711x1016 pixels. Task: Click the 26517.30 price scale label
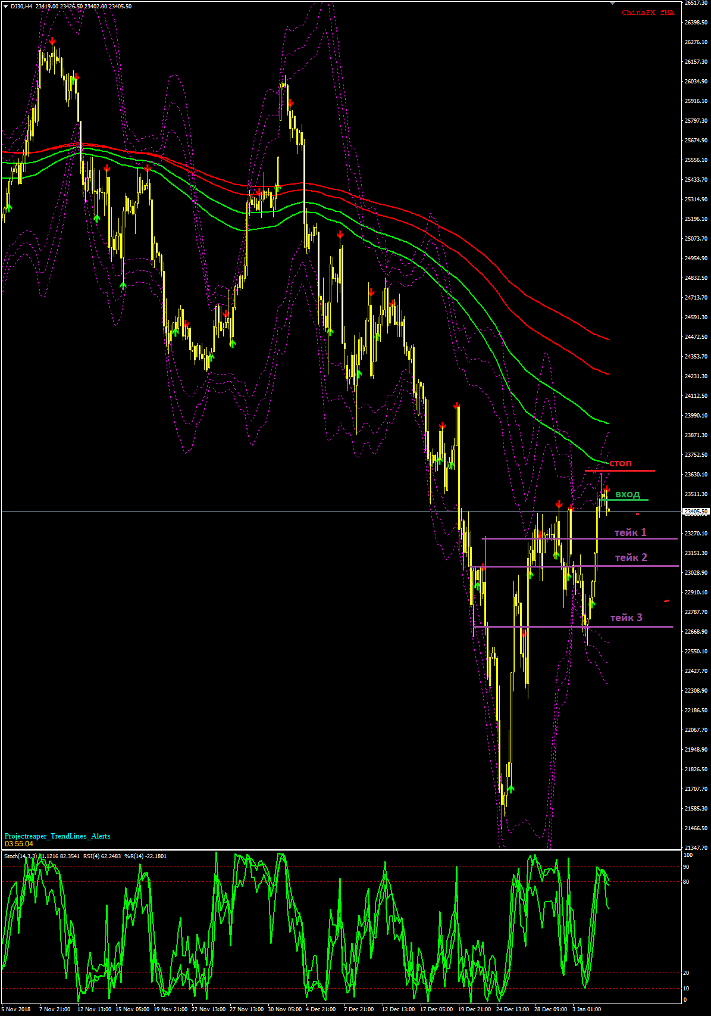tap(696, 3)
